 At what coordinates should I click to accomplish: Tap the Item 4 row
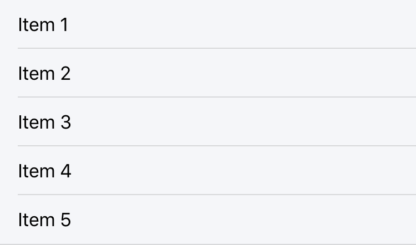click(x=44, y=171)
